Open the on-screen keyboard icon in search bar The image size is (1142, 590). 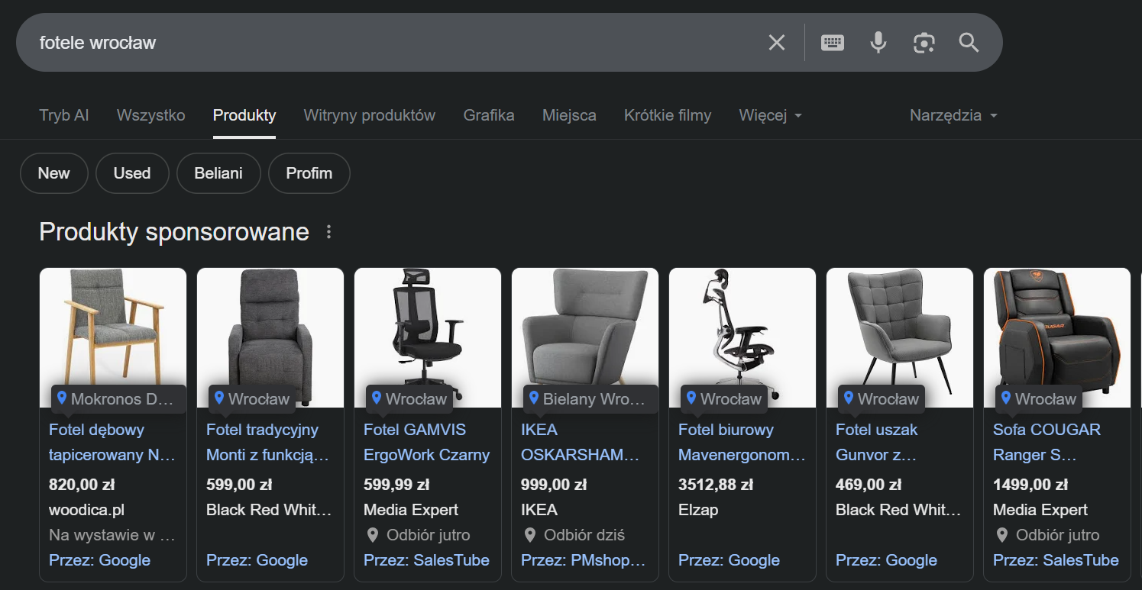pyautogui.click(x=832, y=42)
